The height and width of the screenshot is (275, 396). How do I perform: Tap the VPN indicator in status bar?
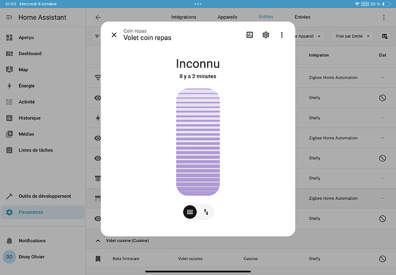coord(365,4)
